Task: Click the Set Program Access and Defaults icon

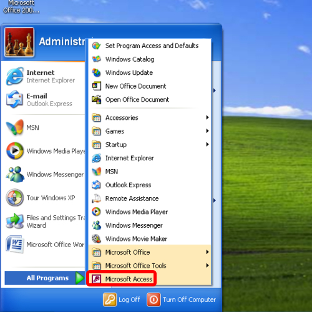Action: (x=97, y=46)
